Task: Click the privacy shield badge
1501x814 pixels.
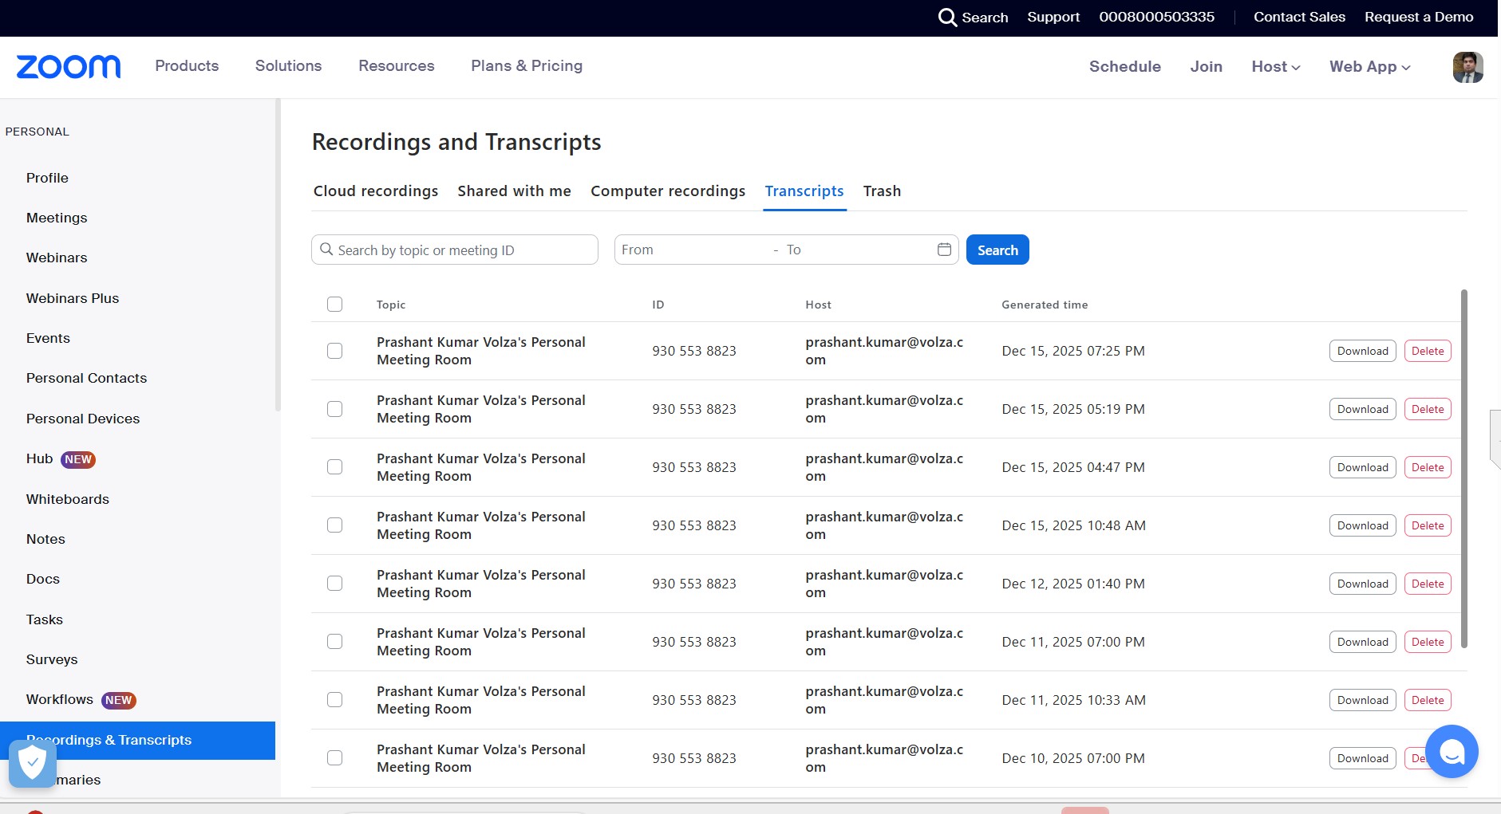Action: click(32, 763)
